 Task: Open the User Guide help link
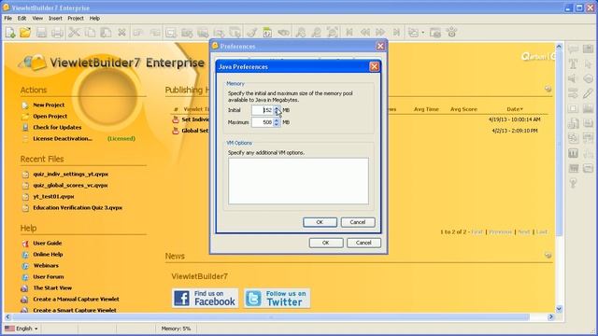click(x=48, y=243)
